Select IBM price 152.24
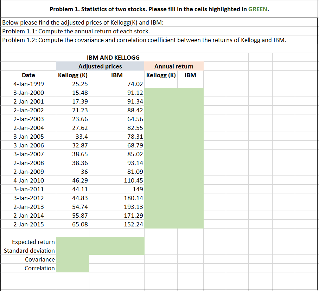Viewport: 319px width, 291px height. (x=117, y=224)
